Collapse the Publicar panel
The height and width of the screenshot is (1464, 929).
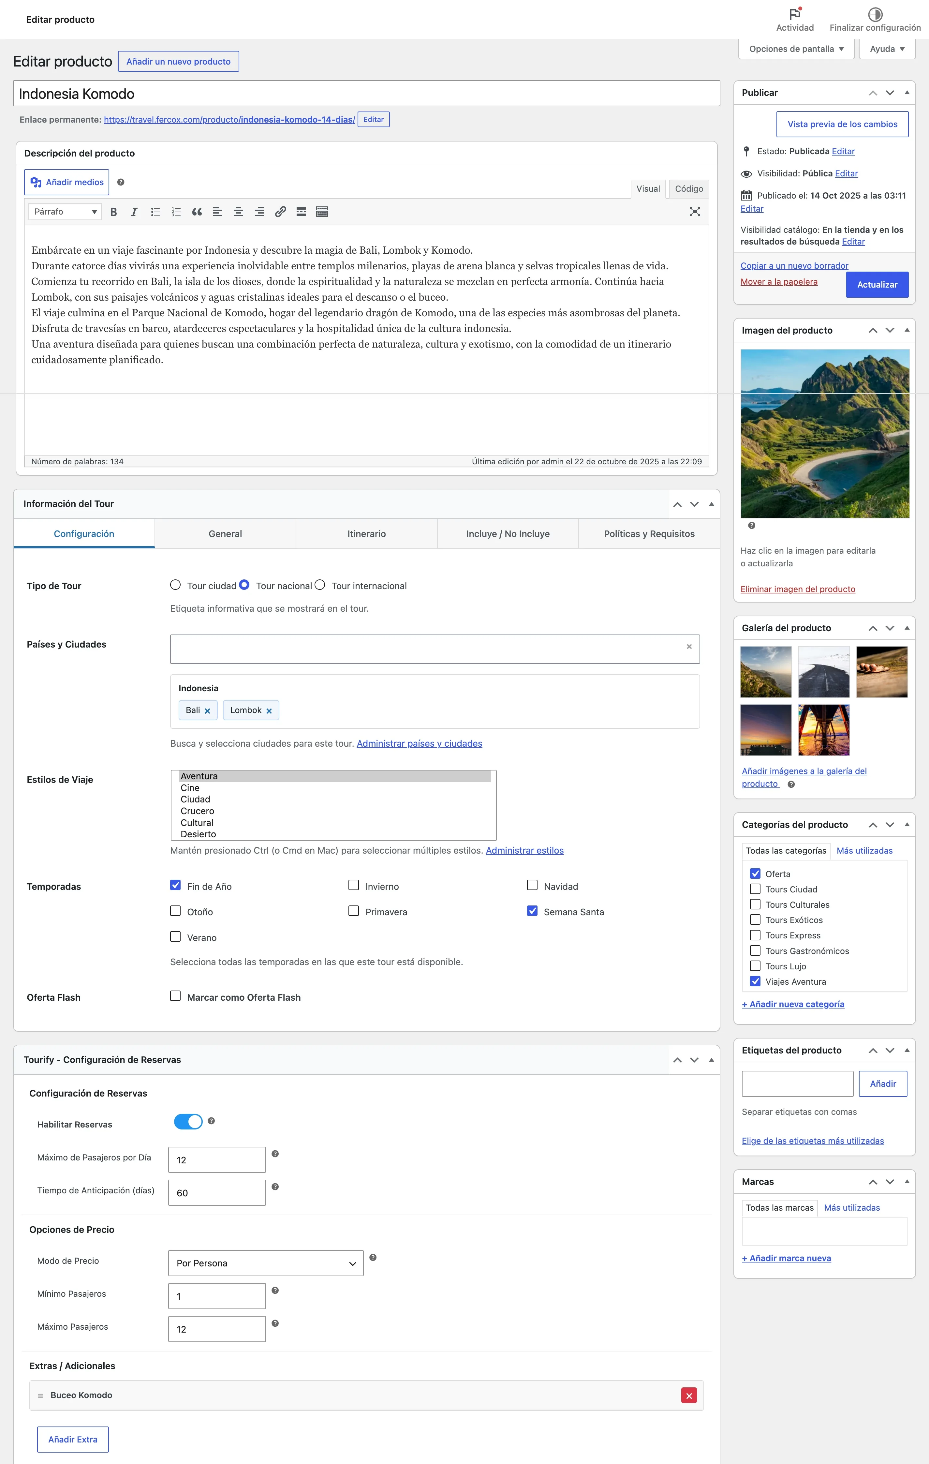coord(907,92)
